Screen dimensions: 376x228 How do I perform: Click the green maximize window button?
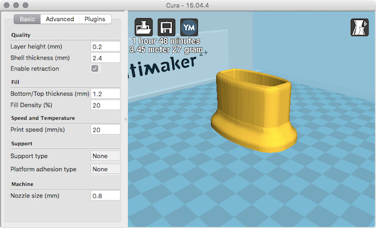pos(25,5)
